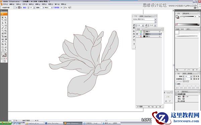Image resolution: width=201 pixels, height=125 pixels.
Task: Select the Rotate tool
Action: pos(2,31)
